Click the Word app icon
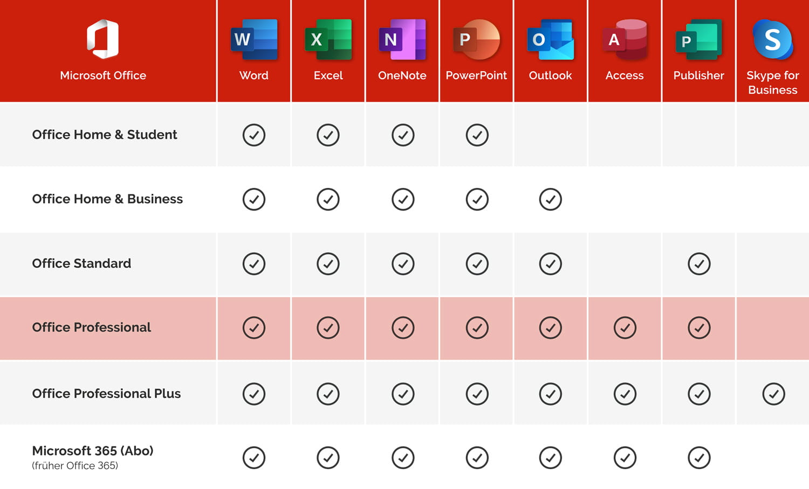The image size is (809, 489). (x=254, y=39)
